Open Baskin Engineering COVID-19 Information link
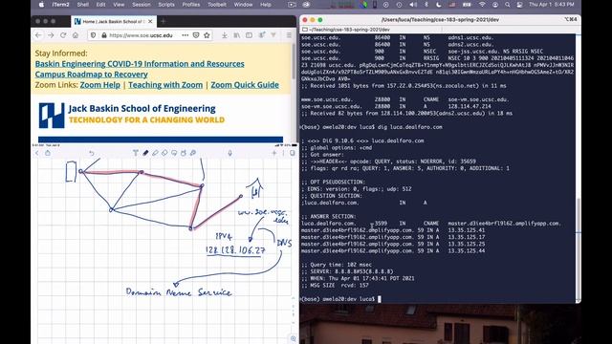 [x=140, y=64]
